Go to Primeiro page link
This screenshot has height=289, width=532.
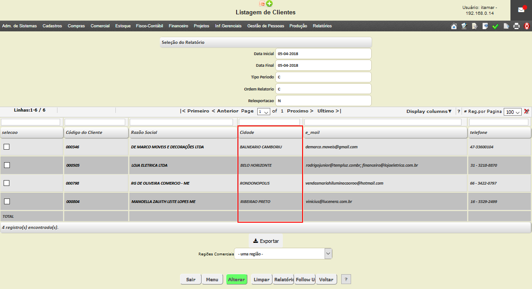click(x=195, y=111)
